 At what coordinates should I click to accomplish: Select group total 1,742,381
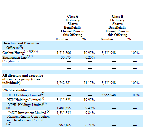[64, 83]
